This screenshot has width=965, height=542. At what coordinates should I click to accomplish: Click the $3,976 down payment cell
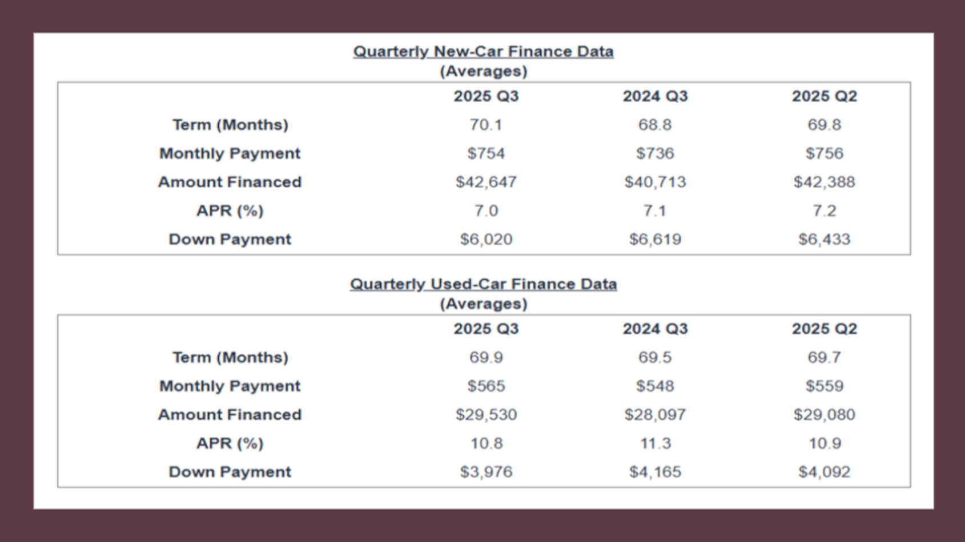coord(486,472)
